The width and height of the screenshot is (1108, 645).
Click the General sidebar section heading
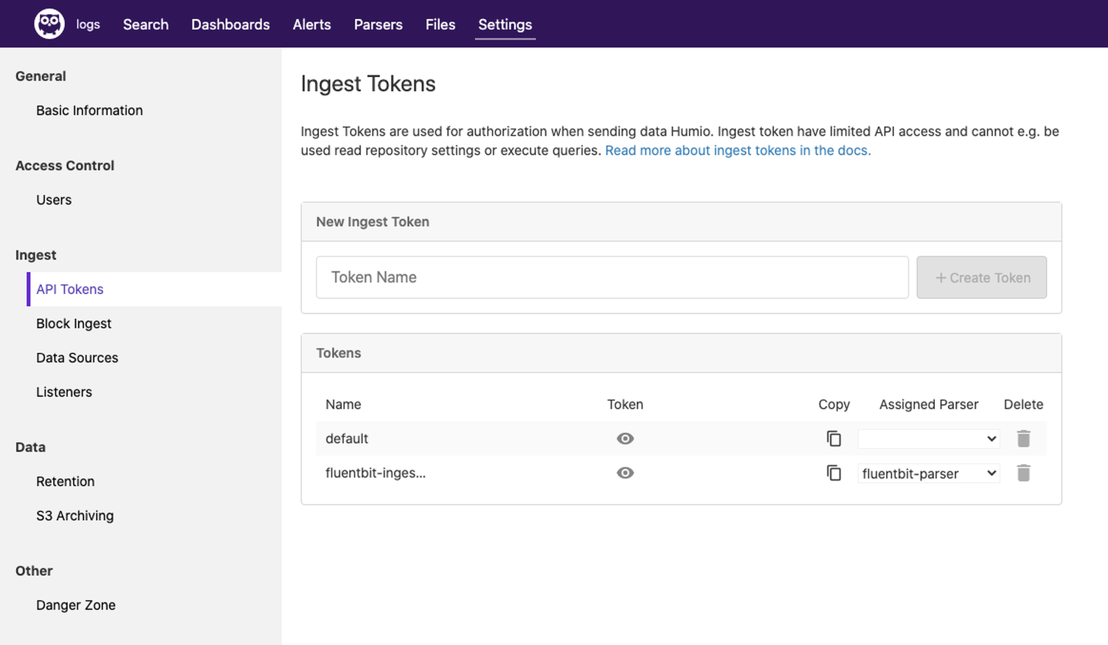[x=40, y=76]
